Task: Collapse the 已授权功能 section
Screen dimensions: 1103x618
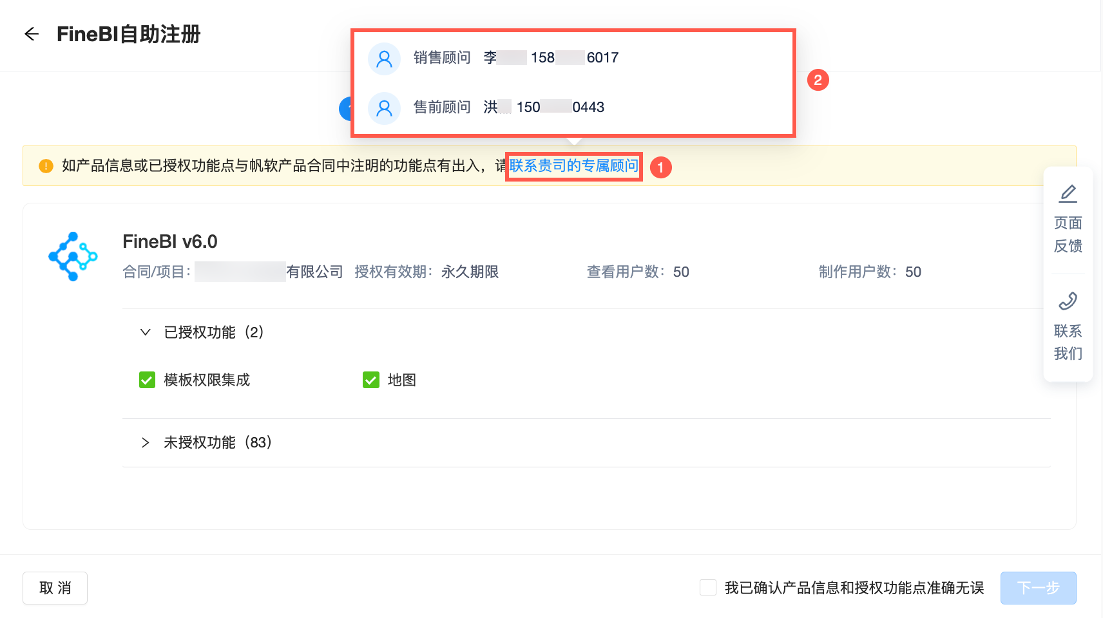Action: click(146, 332)
